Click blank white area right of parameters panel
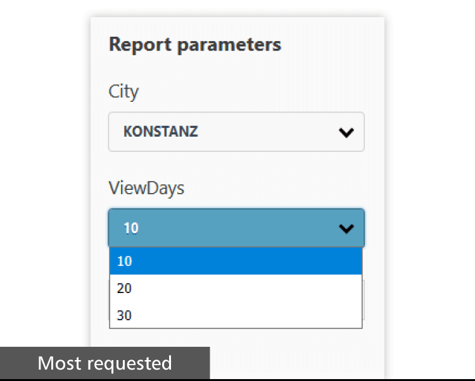Screen dimensions: 475x381 [430, 190]
